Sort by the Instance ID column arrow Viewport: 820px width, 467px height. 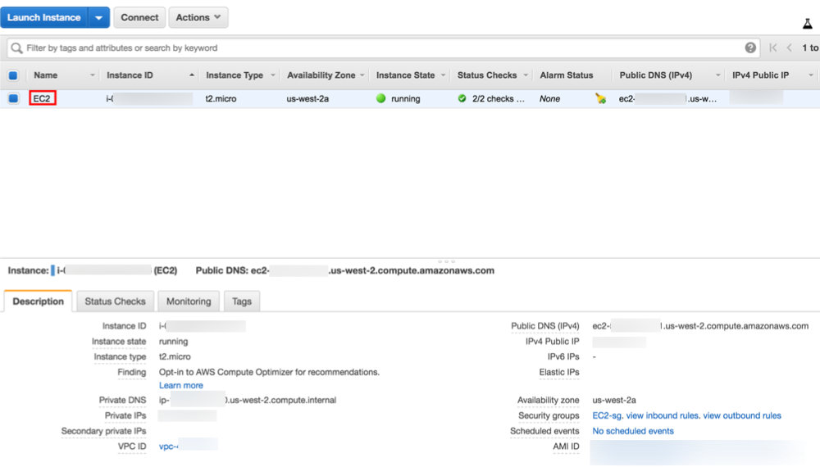tap(192, 75)
